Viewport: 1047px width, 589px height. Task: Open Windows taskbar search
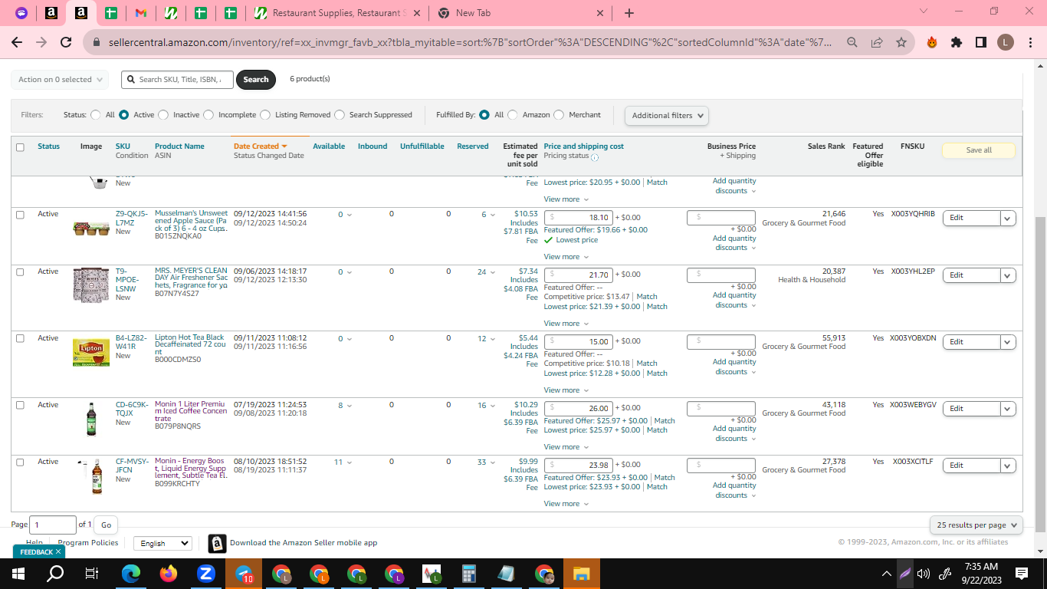tap(55, 573)
